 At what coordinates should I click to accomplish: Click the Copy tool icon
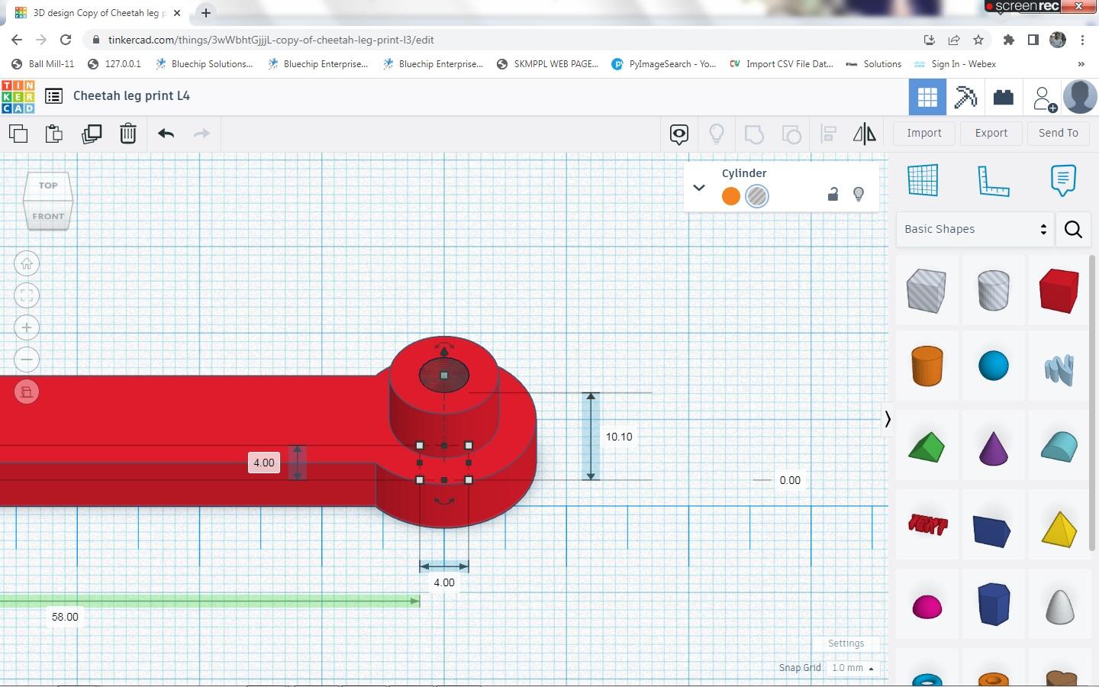(x=18, y=134)
